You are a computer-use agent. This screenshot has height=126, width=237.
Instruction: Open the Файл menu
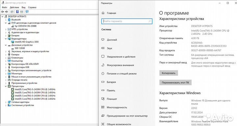coord(4,7)
